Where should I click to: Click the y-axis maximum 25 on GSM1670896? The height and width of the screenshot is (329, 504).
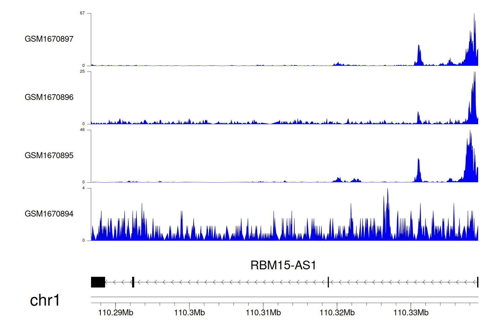point(82,72)
